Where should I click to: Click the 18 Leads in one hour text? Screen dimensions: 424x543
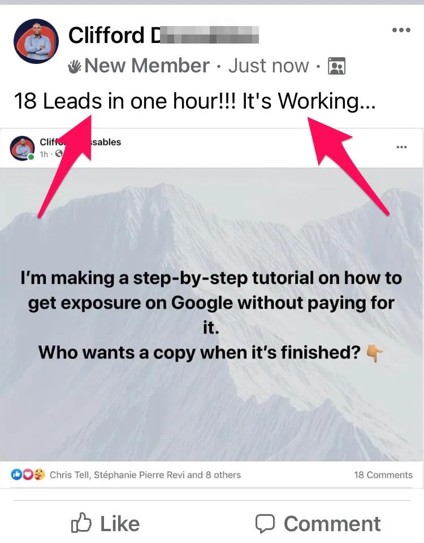pyautogui.click(x=124, y=101)
